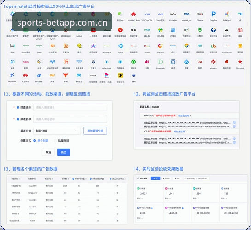This screenshot has height=230, width=251.
Task: Sort table by 渠道分组 column header
Action: coord(49,179)
